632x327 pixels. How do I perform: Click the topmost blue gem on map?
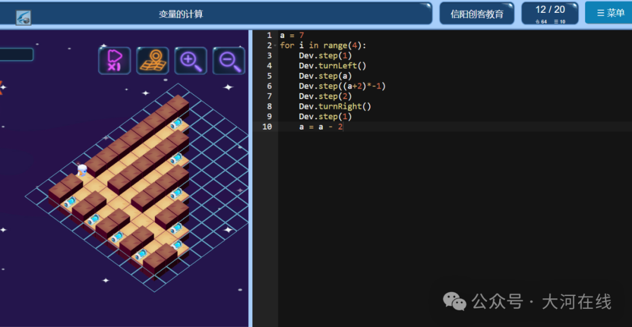(176, 123)
